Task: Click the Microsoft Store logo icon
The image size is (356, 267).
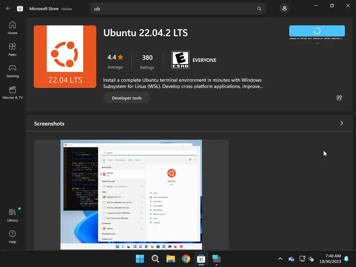Action: (20, 9)
